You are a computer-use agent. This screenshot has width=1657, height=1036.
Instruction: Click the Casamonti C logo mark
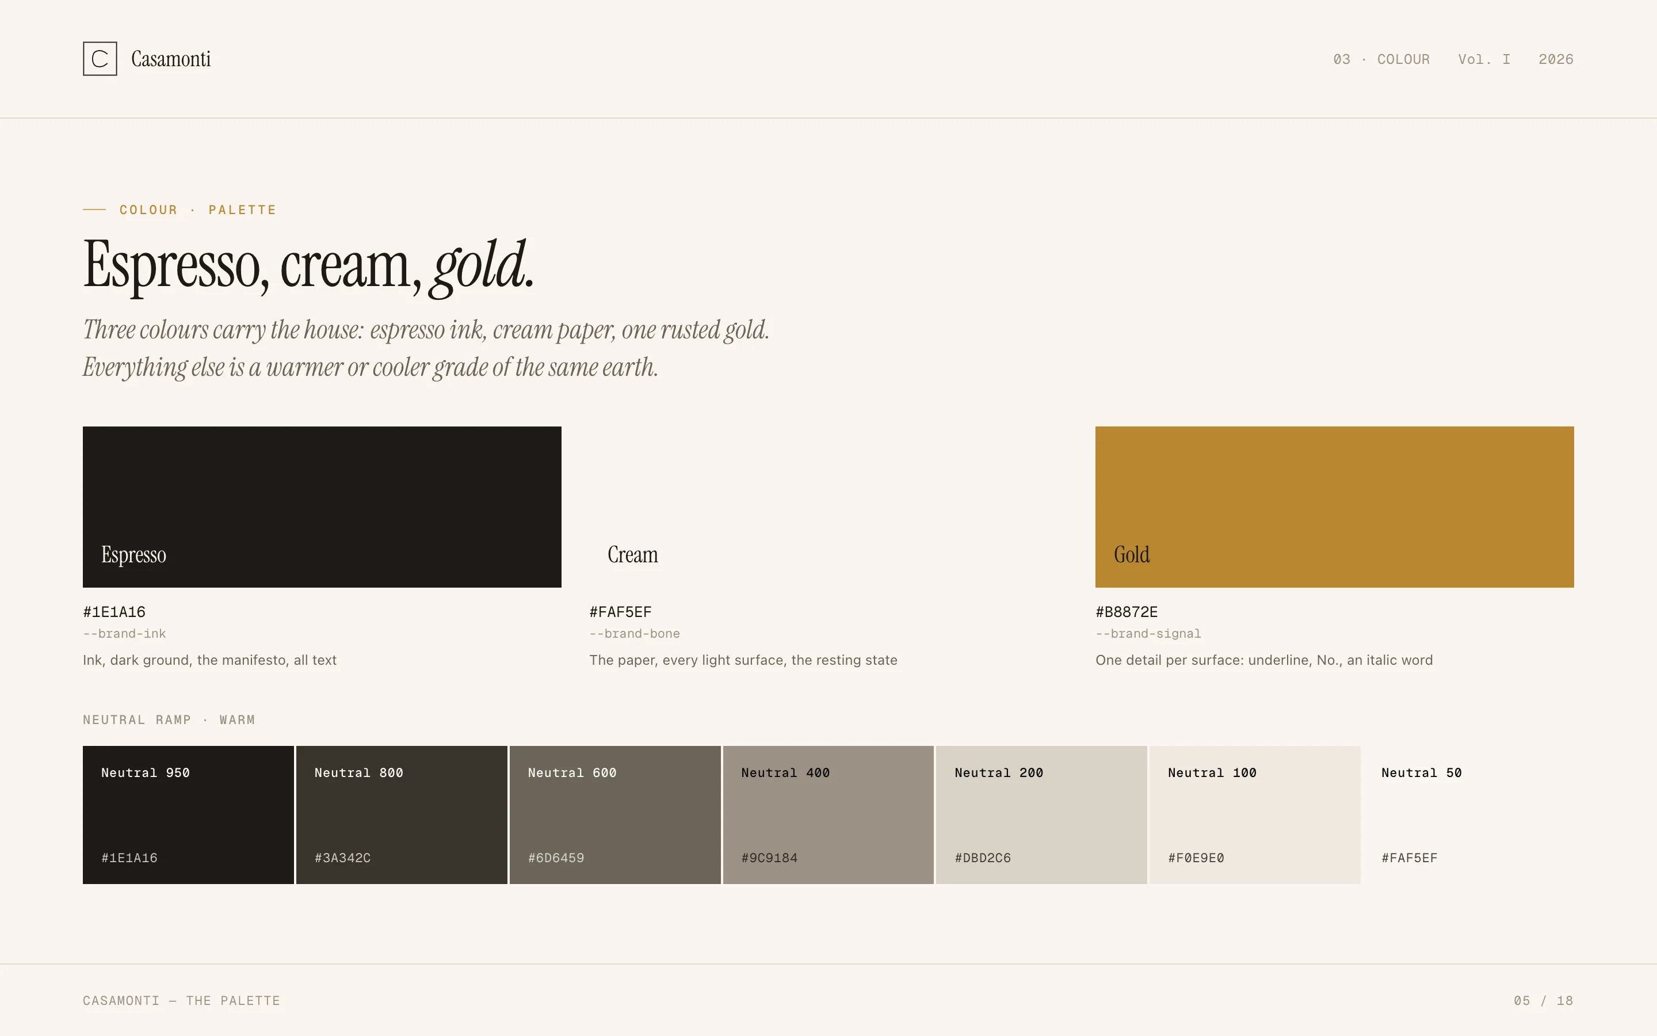[x=100, y=59]
